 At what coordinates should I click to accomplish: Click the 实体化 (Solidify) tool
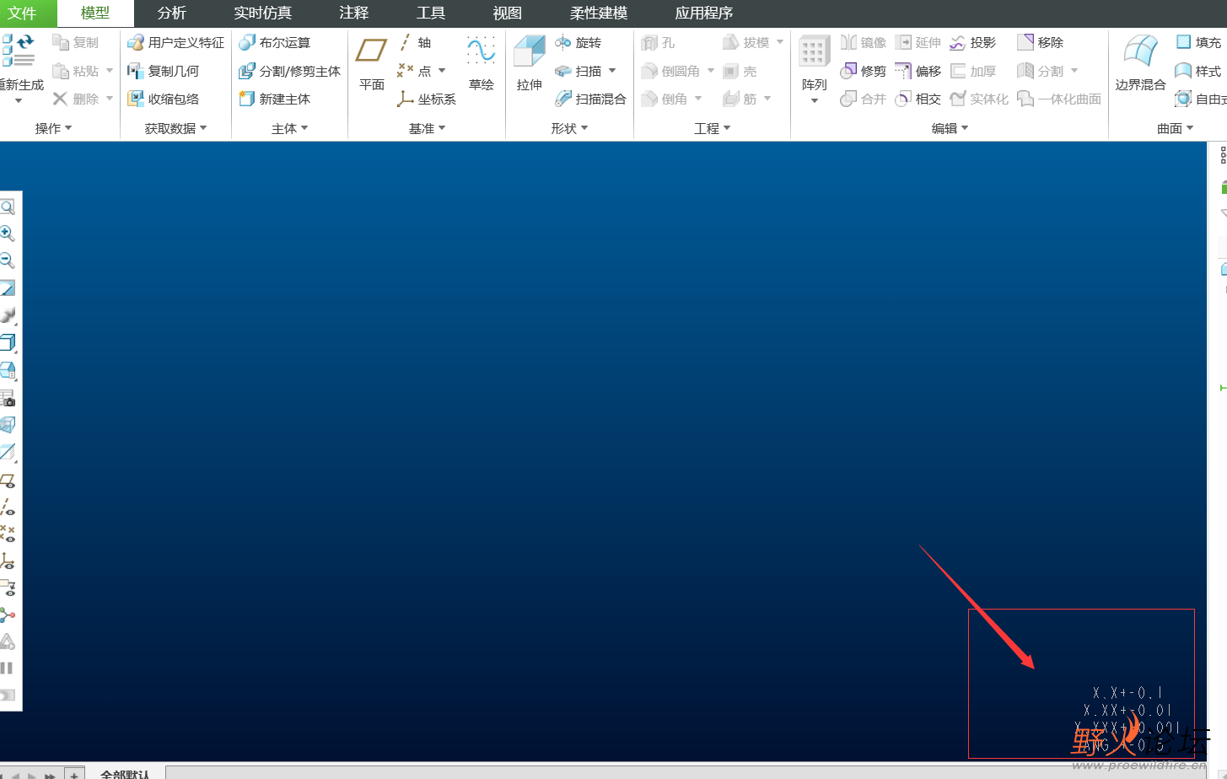[x=979, y=99]
